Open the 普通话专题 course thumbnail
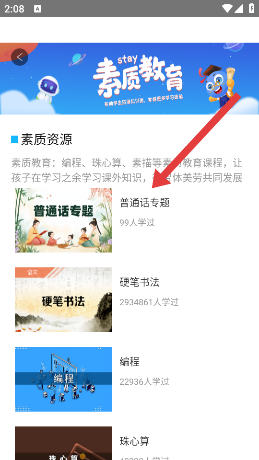Screen dimensions: 259x460 tap(63, 220)
